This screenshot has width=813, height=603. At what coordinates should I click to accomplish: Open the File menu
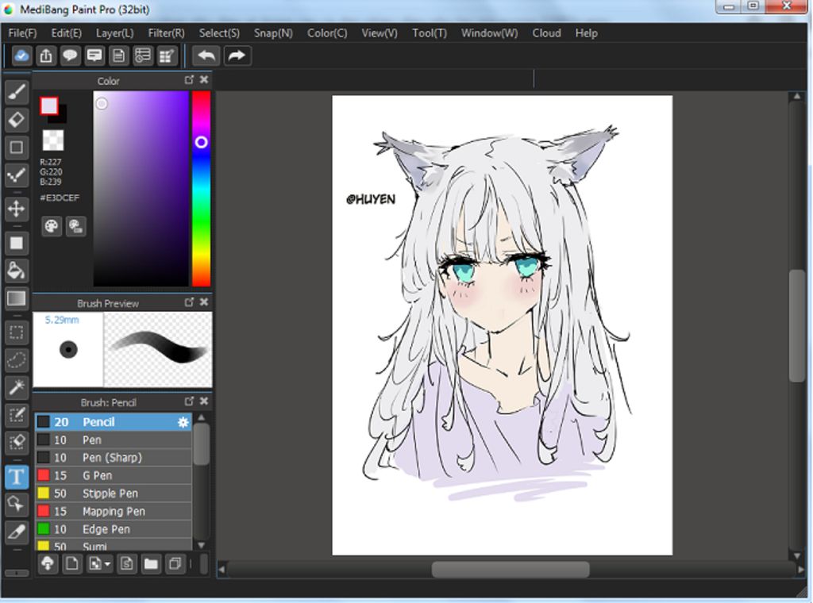point(23,33)
